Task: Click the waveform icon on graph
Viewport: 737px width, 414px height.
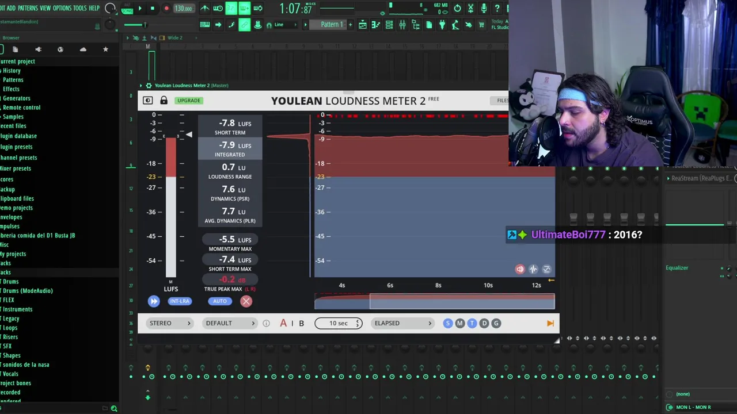Action: click(533, 269)
